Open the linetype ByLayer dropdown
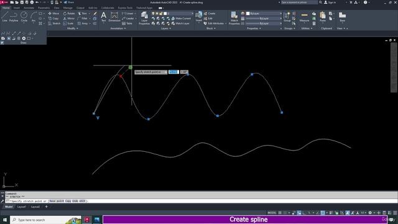Screen dimensions: 398x224 pyautogui.click(x=264, y=24)
